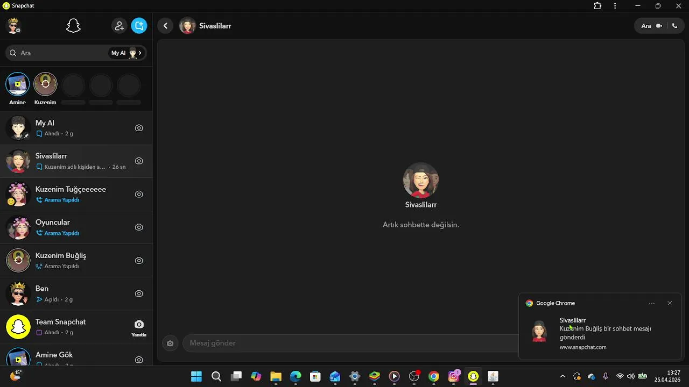Open the Oyuncular group chat
The width and height of the screenshot is (689, 387).
[76, 227]
